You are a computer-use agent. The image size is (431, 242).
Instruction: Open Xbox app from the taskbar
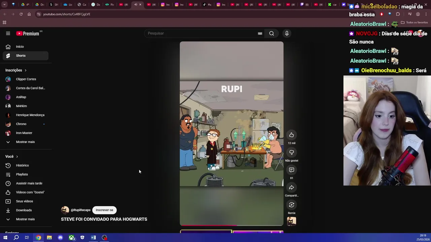click(71, 238)
